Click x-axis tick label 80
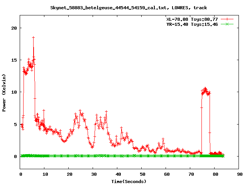 (215, 174)
